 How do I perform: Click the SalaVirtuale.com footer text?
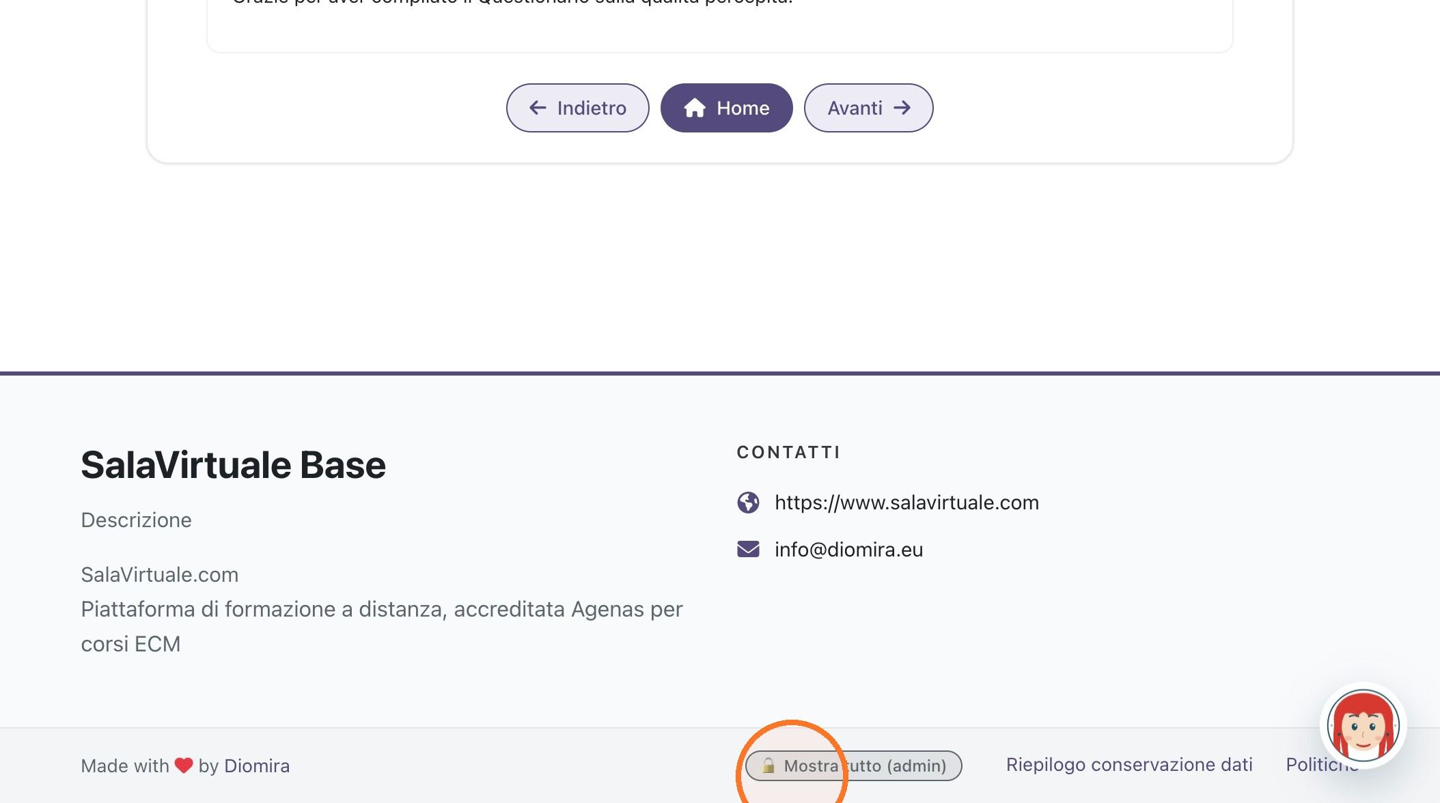[x=159, y=575]
